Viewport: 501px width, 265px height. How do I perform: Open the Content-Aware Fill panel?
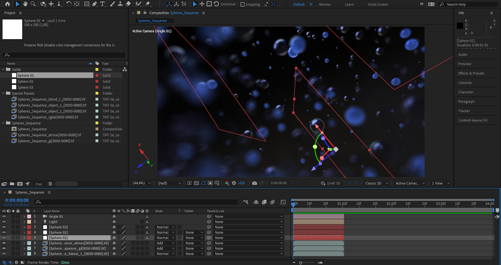coord(473,120)
